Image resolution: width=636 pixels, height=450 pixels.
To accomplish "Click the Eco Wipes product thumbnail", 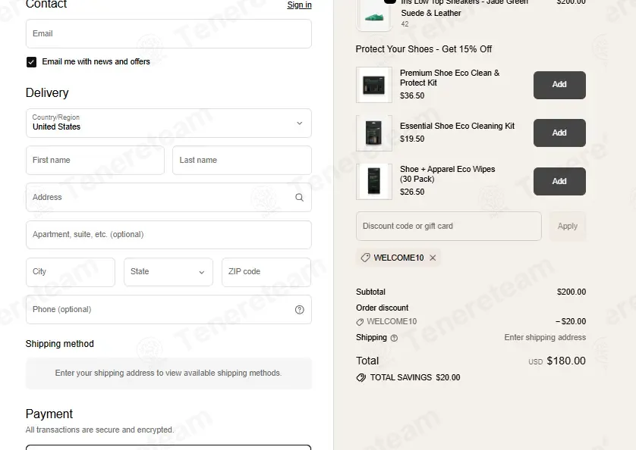I will point(374,182).
